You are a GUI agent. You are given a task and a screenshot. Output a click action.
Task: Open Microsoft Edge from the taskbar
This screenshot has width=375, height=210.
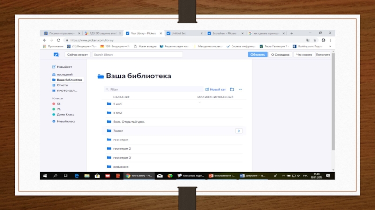tap(76, 176)
